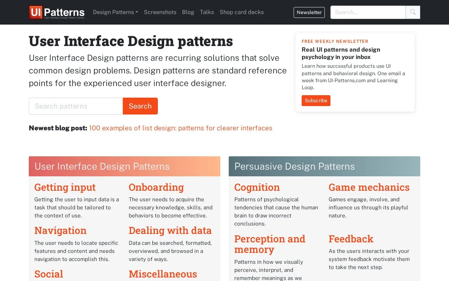Open the 100 examples of list design post
This screenshot has height=281, width=449.
(181, 128)
